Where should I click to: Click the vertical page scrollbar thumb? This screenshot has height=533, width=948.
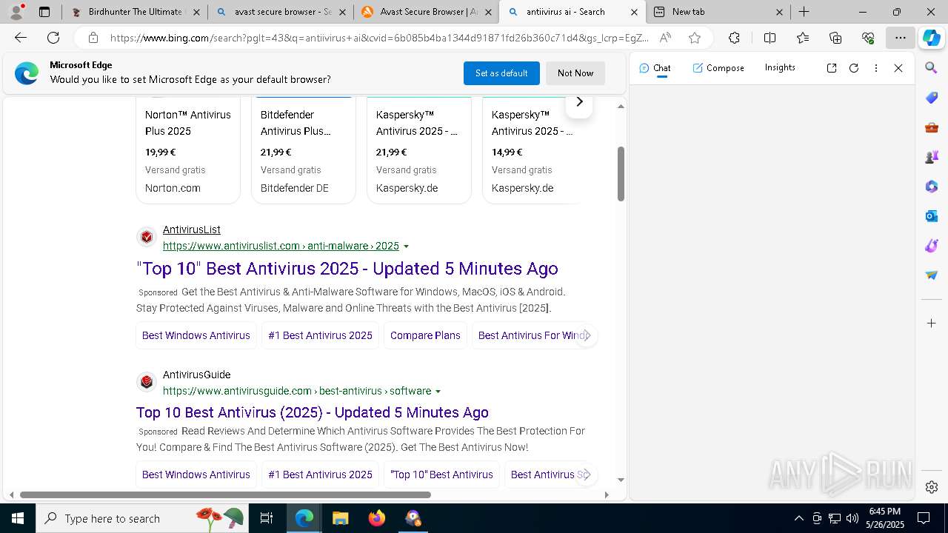(621, 174)
